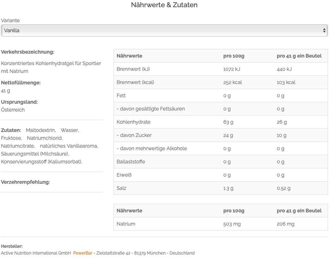Click the dropdown arrow on Variante selector
Viewport: 330px width, 260px height.
(324, 30)
